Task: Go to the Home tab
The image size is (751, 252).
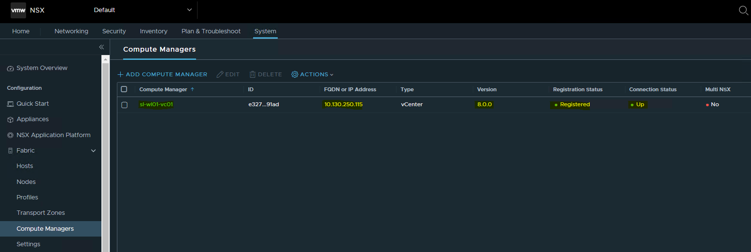Action: 21,31
